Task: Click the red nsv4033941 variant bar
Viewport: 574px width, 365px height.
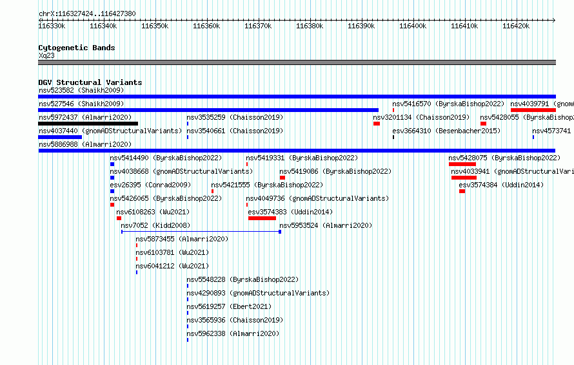Action: click(x=464, y=178)
